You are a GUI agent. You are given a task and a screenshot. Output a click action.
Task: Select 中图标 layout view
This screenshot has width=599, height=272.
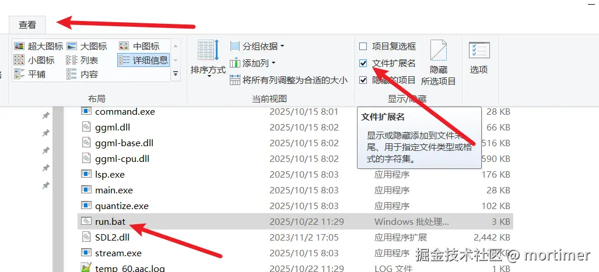tap(139, 47)
